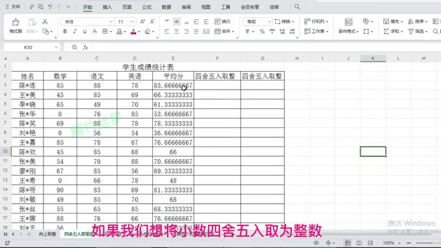The image size is (441, 248).
Task: Toggle underline formatting
Action: pos(84,32)
